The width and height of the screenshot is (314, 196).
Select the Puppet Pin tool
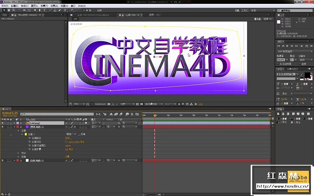(x=72, y=10)
